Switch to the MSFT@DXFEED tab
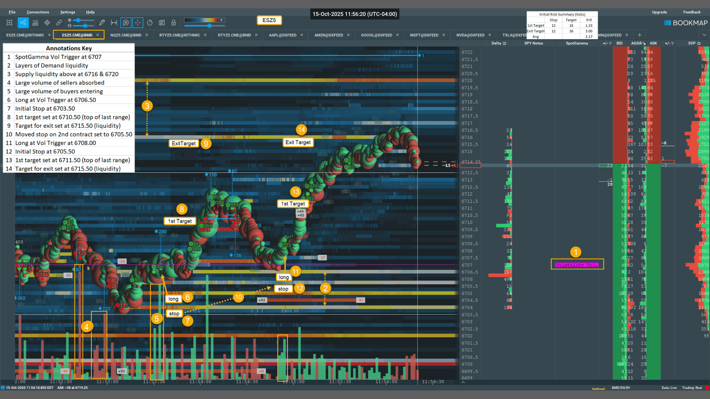The image size is (710, 399). 424,35
